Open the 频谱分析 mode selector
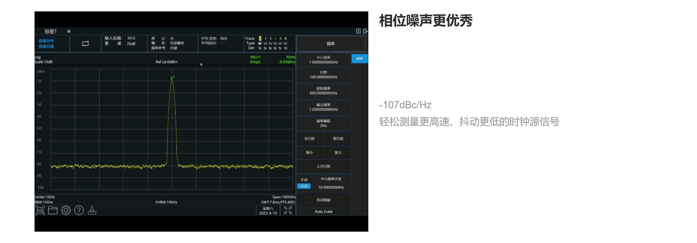697x243 pixels. pos(46,41)
